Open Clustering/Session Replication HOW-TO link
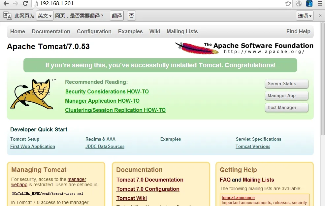The height and width of the screenshot is (206, 325). pyautogui.click(x=115, y=110)
